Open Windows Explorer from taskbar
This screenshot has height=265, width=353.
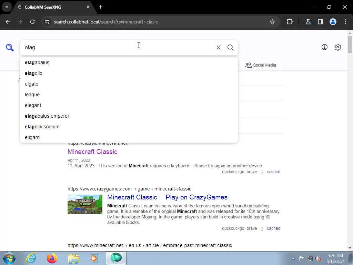(x=73, y=258)
